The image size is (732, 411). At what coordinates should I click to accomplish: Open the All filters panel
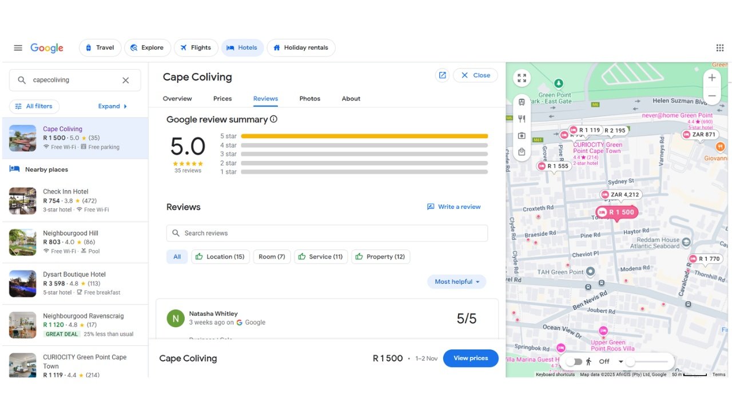(34, 106)
